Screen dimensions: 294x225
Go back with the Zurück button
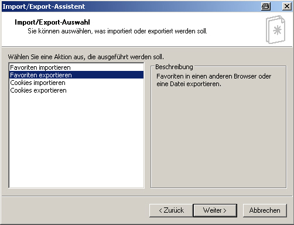point(171,210)
